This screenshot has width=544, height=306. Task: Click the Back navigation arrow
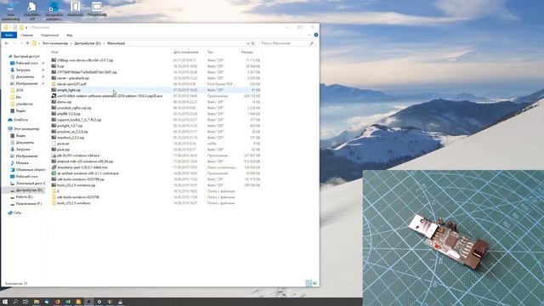coord(7,43)
